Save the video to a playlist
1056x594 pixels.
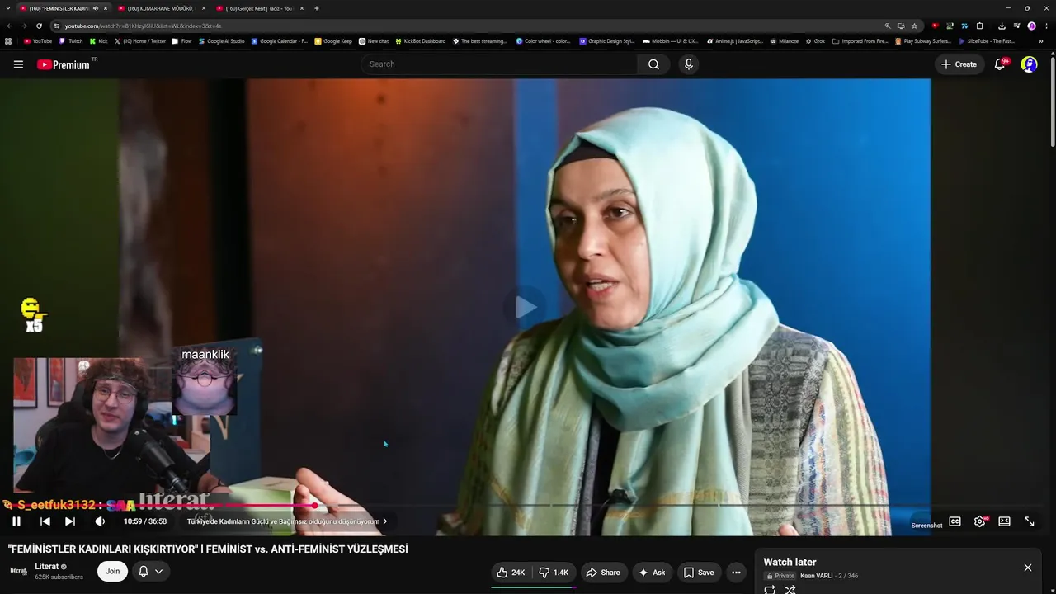click(x=698, y=573)
